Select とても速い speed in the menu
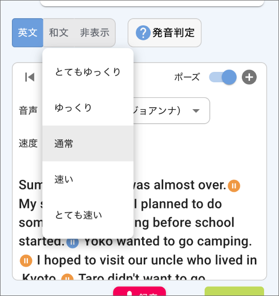The image size is (279, 296). coord(88,215)
